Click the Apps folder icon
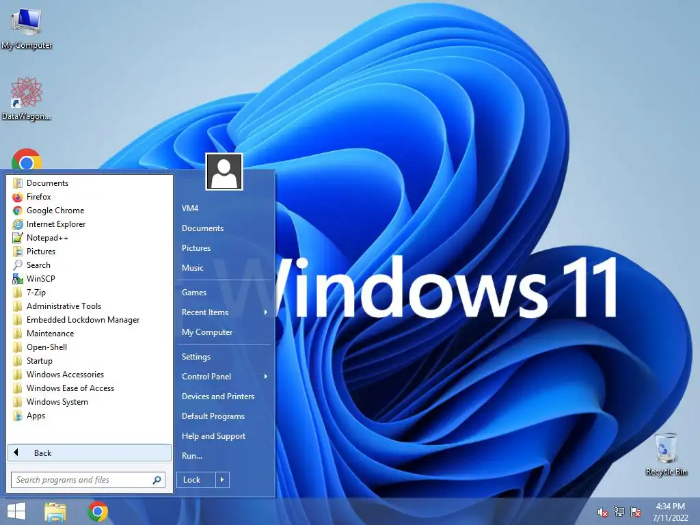 pyautogui.click(x=17, y=416)
